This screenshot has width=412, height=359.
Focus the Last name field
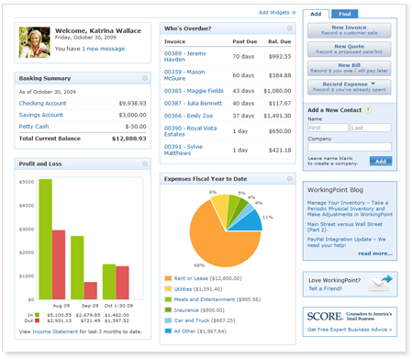(x=371, y=128)
